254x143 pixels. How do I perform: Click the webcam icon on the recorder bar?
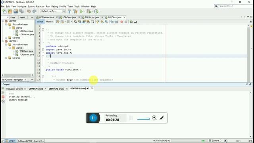(154, 118)
